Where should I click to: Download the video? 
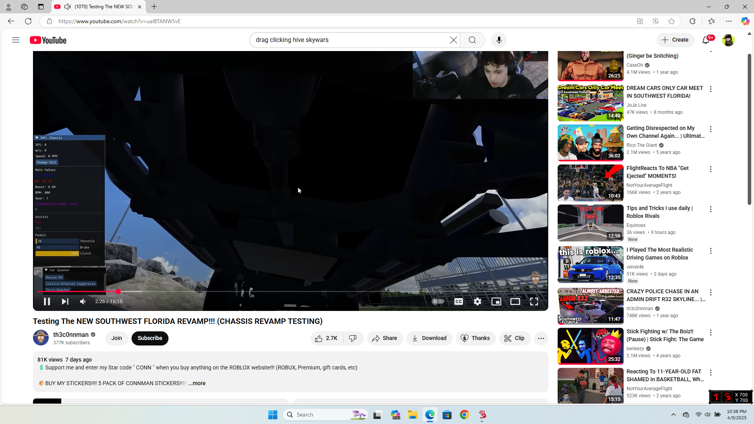429,338
